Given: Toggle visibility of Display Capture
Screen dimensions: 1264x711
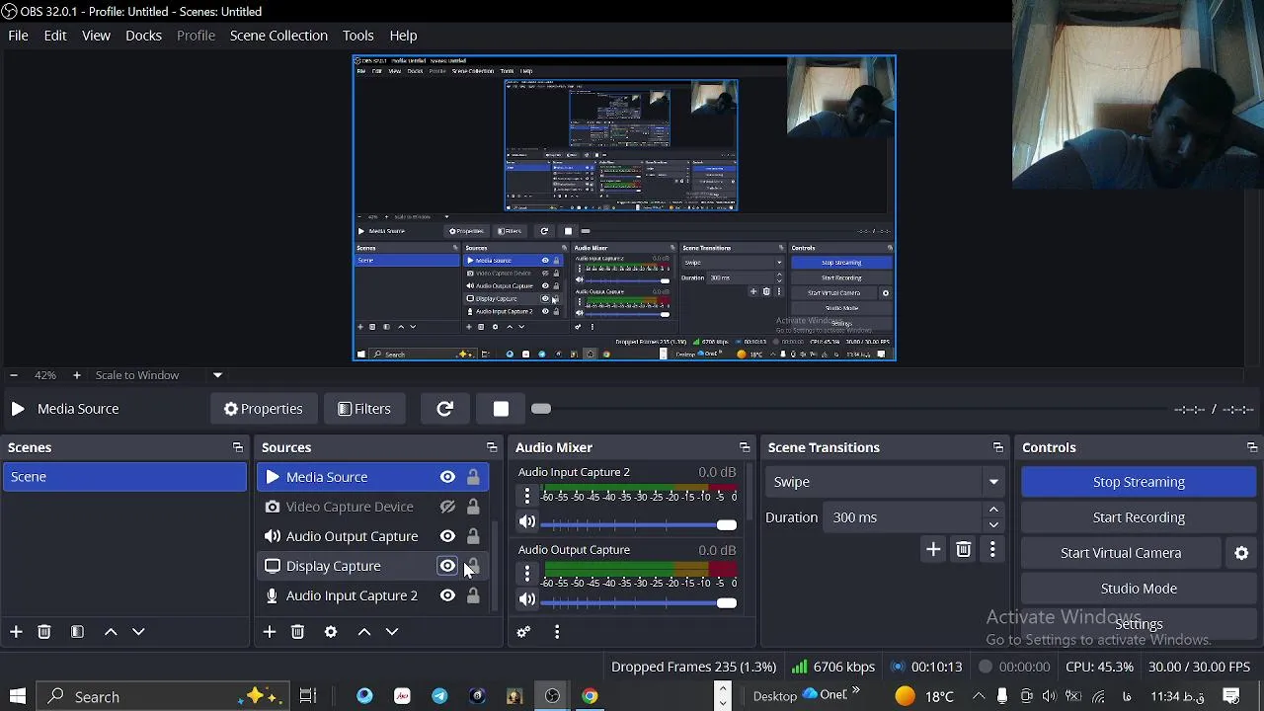Looking at the screenshot, I should (447, 566).
